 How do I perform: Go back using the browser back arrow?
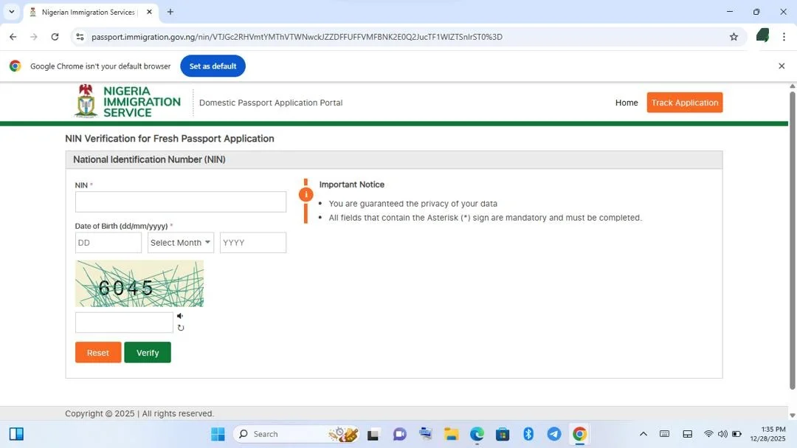[13, 36]
